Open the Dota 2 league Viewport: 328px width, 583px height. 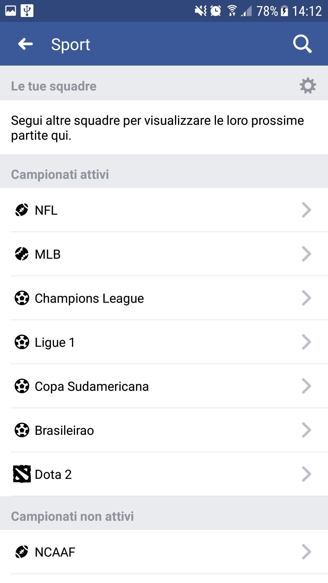pos(53,474)
